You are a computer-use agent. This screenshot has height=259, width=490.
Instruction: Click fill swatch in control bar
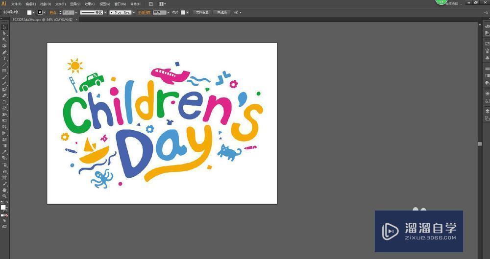[29, 13]
